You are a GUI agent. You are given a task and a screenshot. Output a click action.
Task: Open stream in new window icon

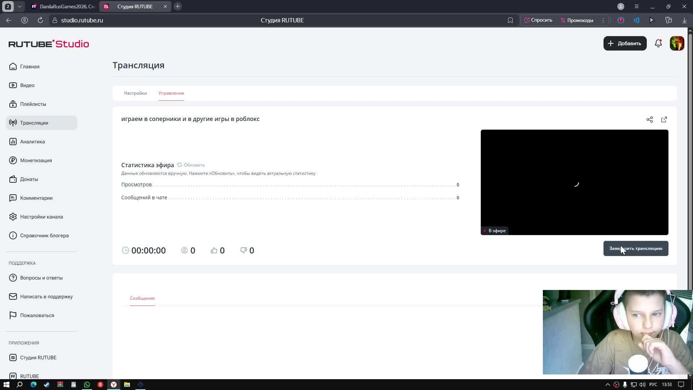(x=664, y=120)
